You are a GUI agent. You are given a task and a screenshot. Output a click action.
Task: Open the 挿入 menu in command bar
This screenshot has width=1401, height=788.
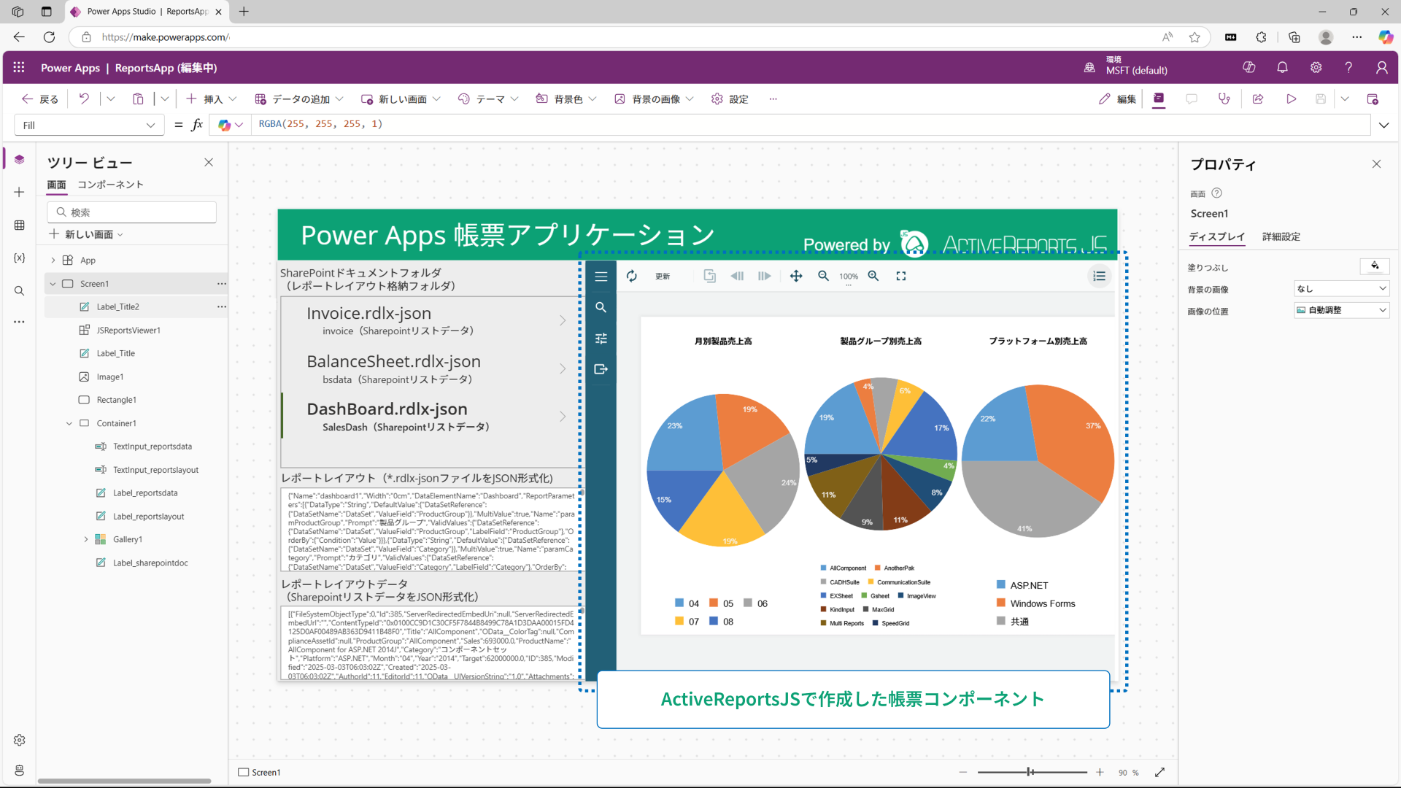(x=212, y=98)
